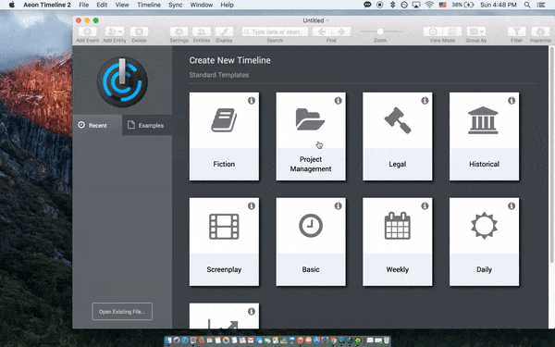Switch to the Recent tab

pyautogui.click(x=97, y=125)
